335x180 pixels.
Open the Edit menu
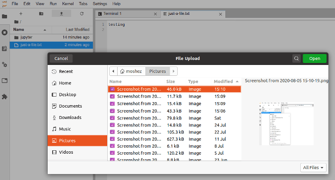pyautogui.click(x=27, y=3)
